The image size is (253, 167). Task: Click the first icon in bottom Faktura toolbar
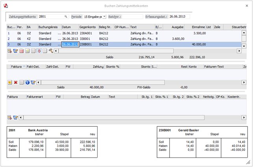(x=10, y=117)
